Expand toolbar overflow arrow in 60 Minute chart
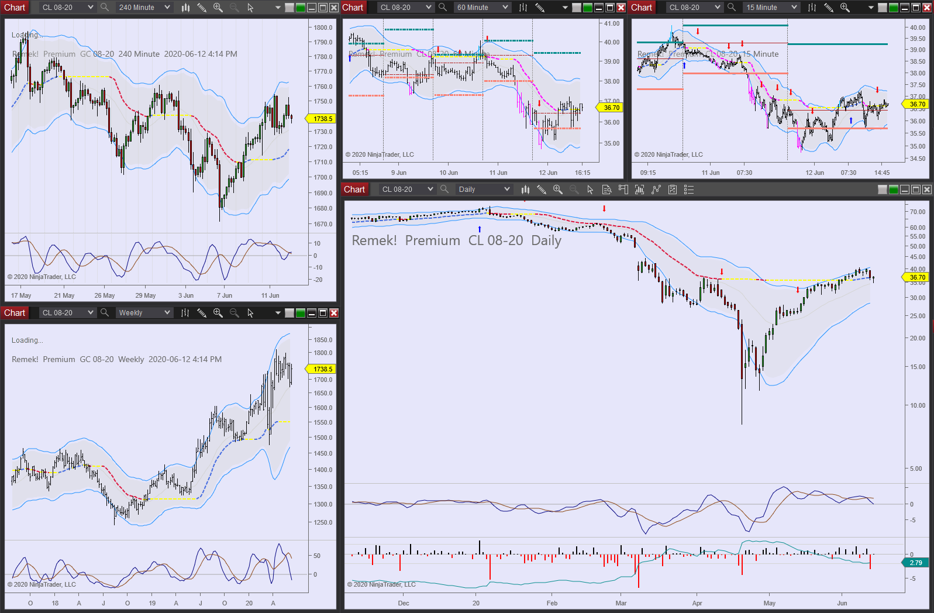Image resolution: width=934 pixels, height=613 pixels. tap(565, 8)
